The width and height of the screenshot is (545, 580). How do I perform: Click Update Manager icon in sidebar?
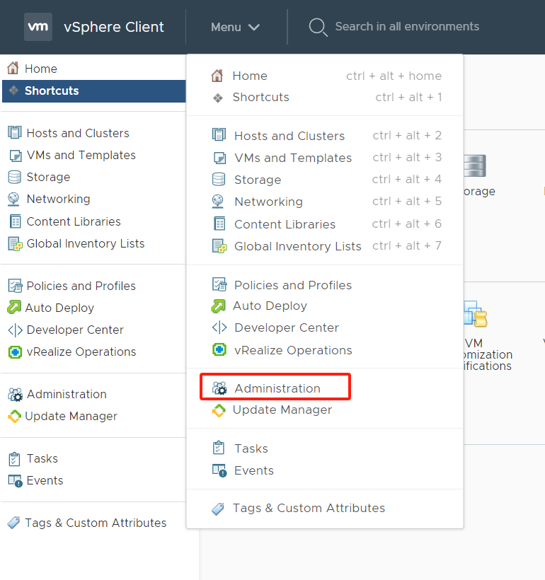click(14, 416)
